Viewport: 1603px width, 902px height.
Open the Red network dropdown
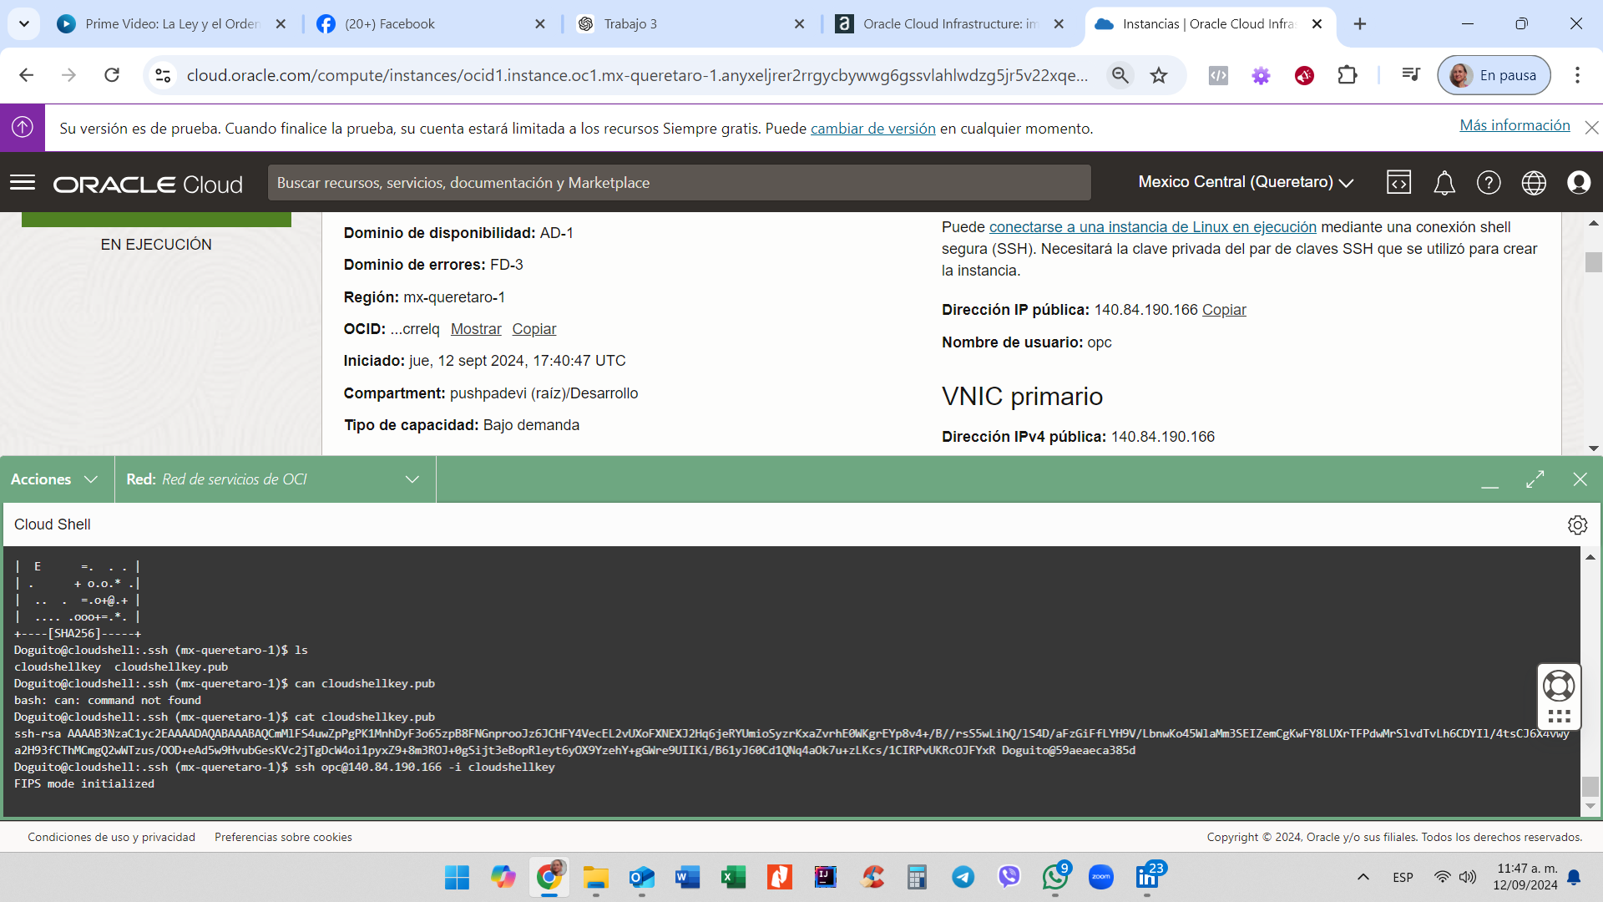pyautogui.click(x=275, y=479)
